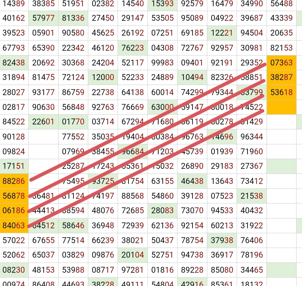Select the cell showing 64138
The image size is (302, 286).
coord(133,92)
